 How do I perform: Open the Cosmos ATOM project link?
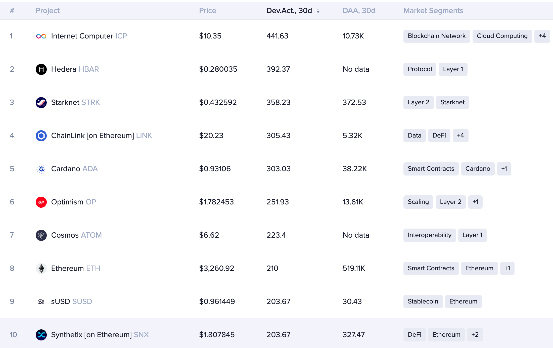pyautogui.click(x=76, y=235)
